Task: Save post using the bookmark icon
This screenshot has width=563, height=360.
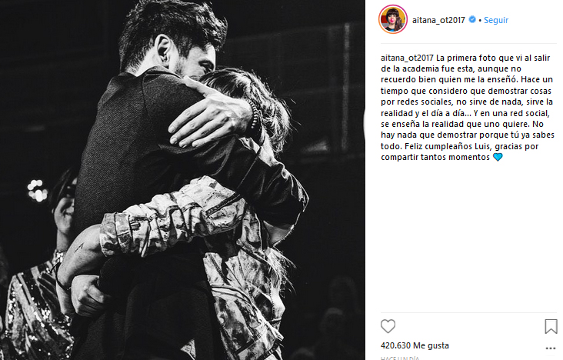Action: (551, 326)
